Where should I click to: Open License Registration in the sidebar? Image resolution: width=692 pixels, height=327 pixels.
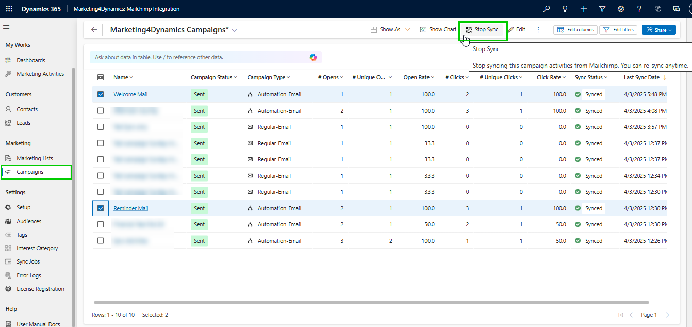coord(40,289)
